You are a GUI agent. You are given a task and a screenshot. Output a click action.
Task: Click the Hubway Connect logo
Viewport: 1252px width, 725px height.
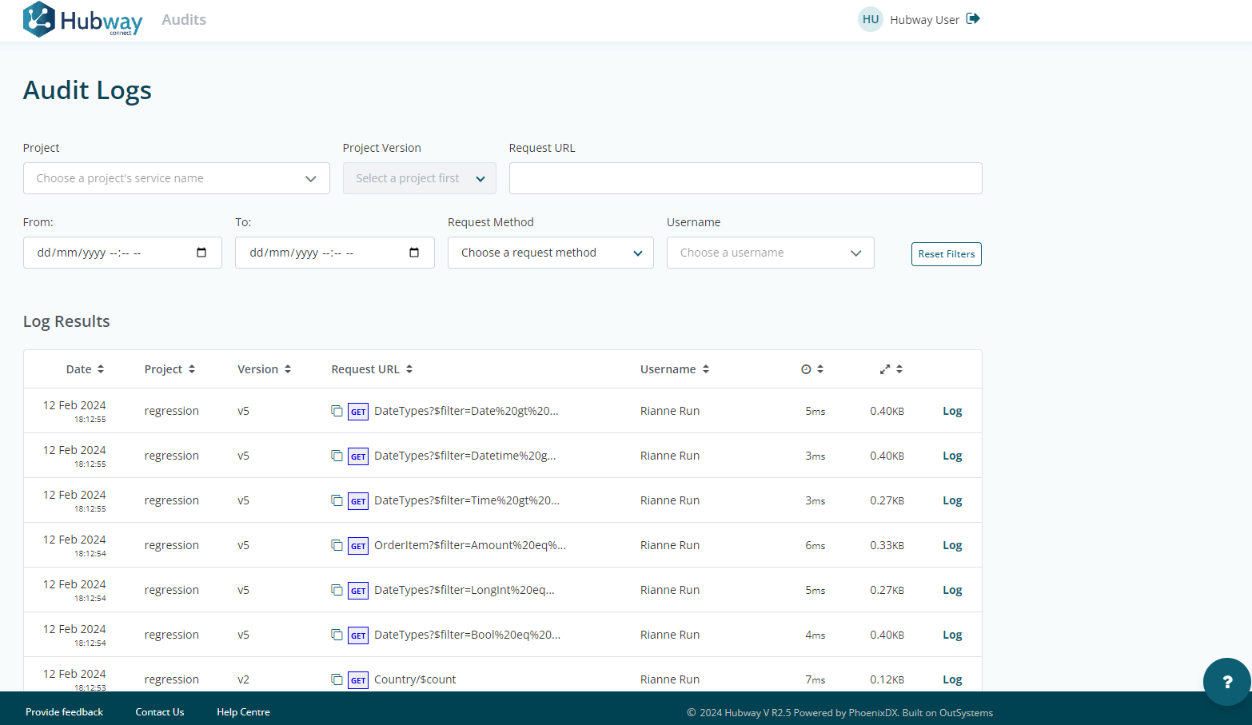click(x=82, y=19)
